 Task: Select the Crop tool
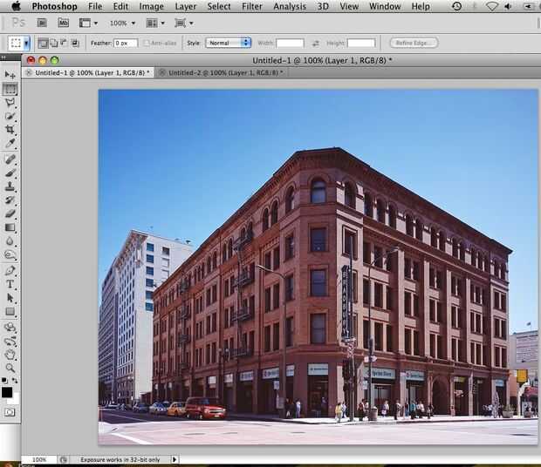[x=10, y=130]
